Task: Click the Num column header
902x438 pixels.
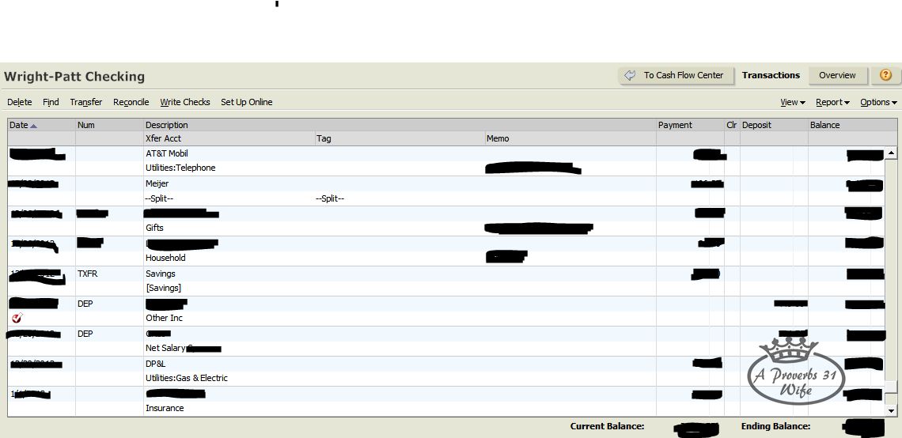Action: 109,125
